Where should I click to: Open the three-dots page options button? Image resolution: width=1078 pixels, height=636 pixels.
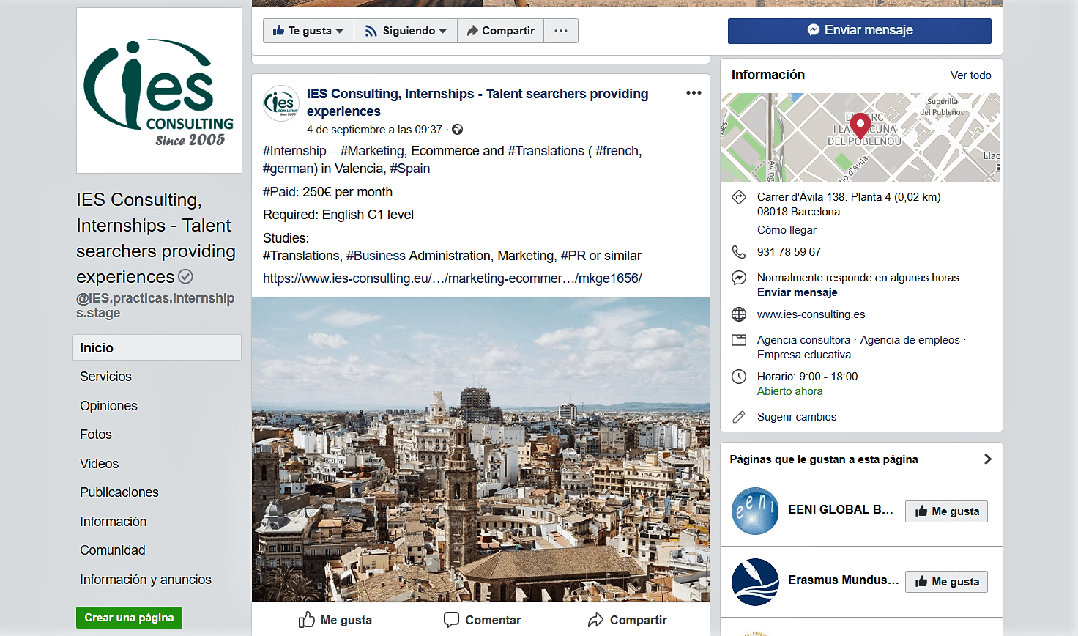[x=561, y=31]
